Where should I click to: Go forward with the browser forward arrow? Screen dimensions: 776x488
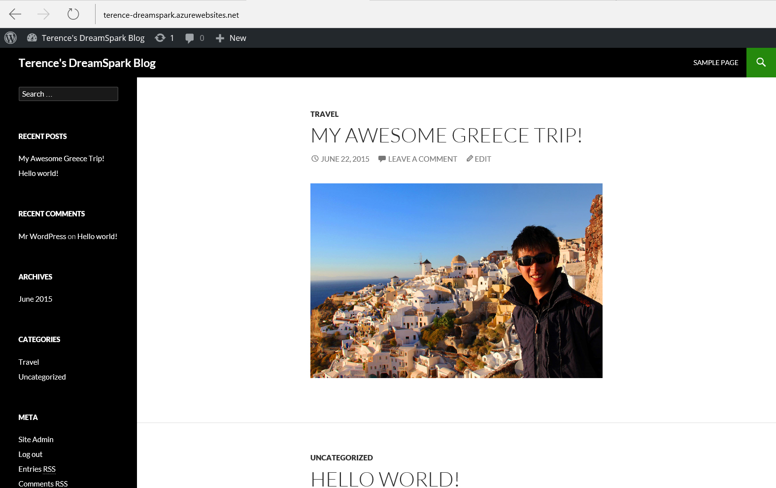(x=43, y=14)
